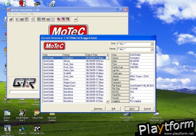Click the status field below GTR logo
Screen dimensions: 196x136
pos(24,92)
